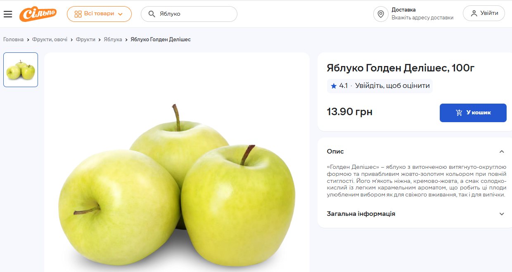Open the Всі товари dropdown
Viewport: 512px width, 272px height.
click(99, 14)
